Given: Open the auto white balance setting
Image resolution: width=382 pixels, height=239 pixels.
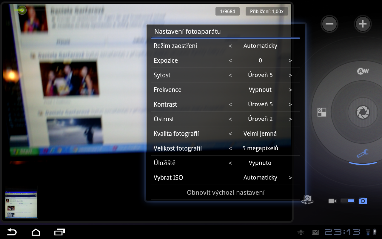Looking at the screenshot, I should (x=363, y=71).
